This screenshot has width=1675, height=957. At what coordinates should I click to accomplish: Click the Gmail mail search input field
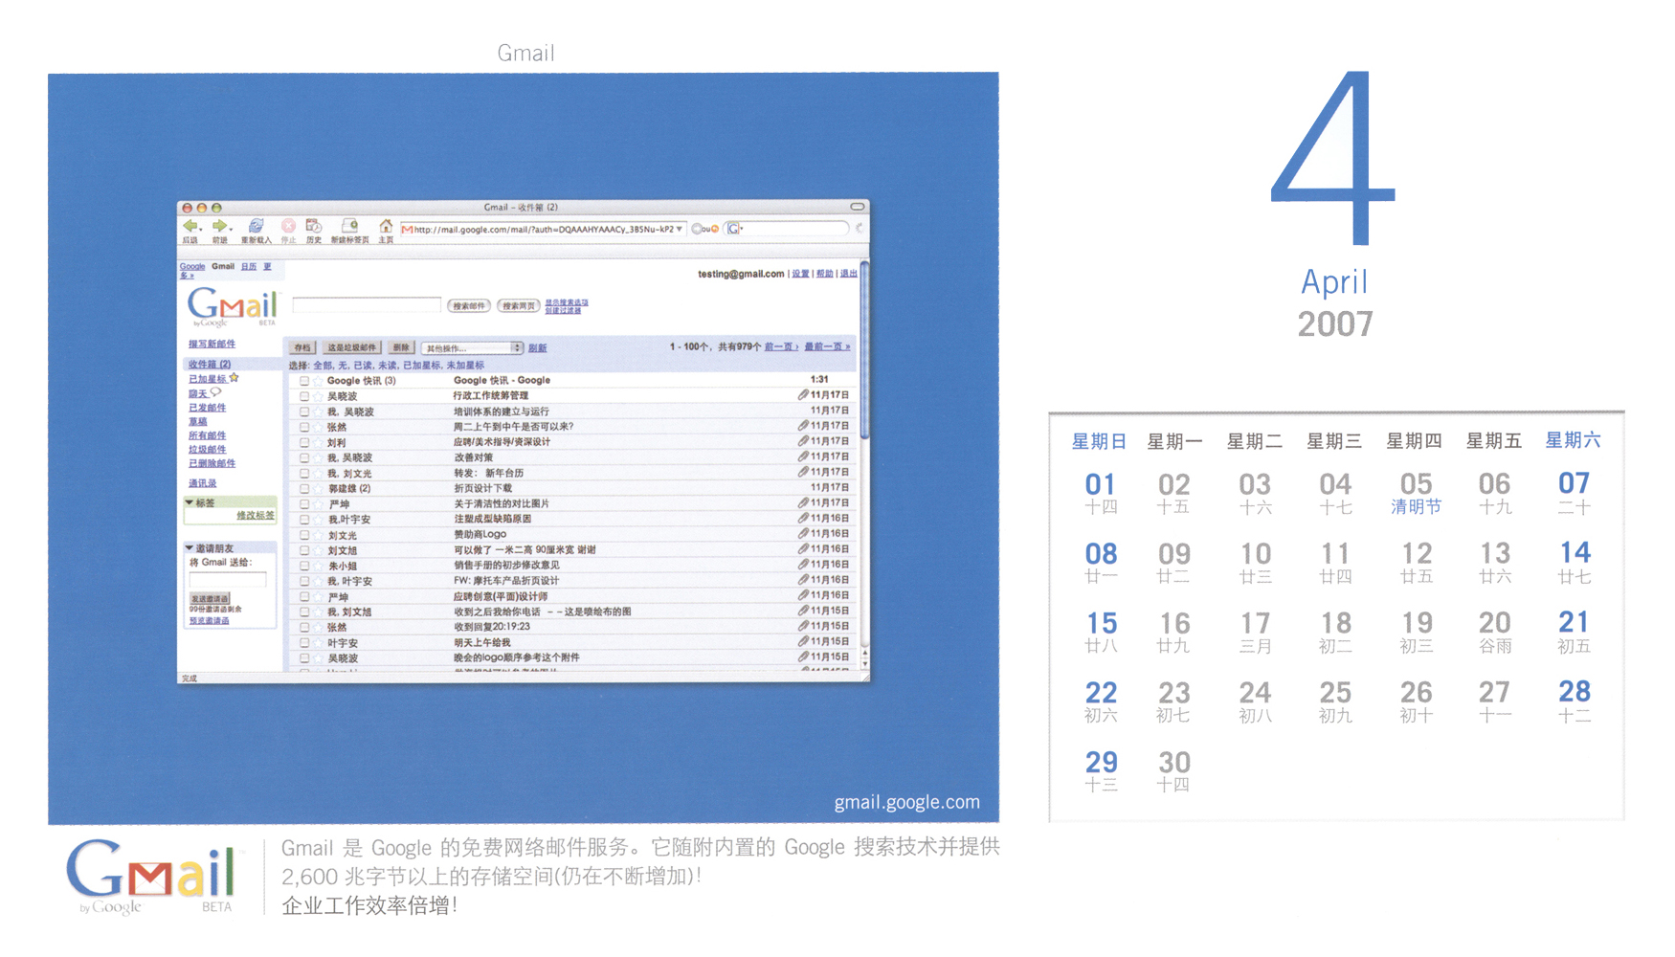[x=367, y=305]
